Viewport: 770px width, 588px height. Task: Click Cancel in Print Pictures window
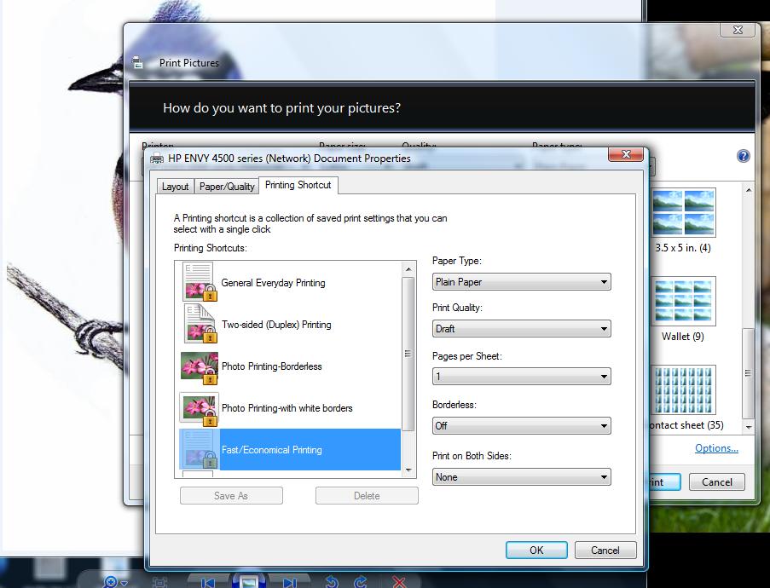pyautogui.click(x=717, y=482)
